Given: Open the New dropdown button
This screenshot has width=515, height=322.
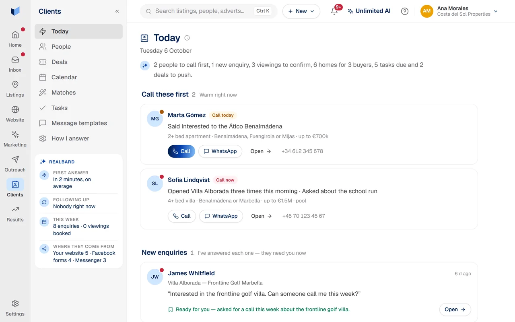Looking at the screenshot, I should pyautogui.click(x=301, y=11).
